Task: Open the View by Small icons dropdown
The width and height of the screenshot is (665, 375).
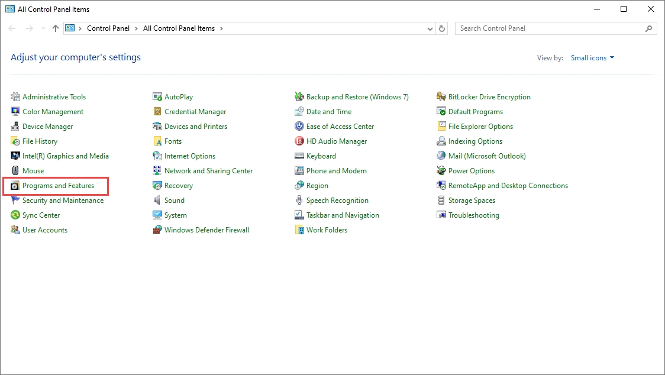Action: point(592,58)
